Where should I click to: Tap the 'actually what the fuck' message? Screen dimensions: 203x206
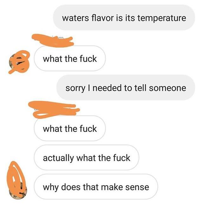(x=86, y=157)
